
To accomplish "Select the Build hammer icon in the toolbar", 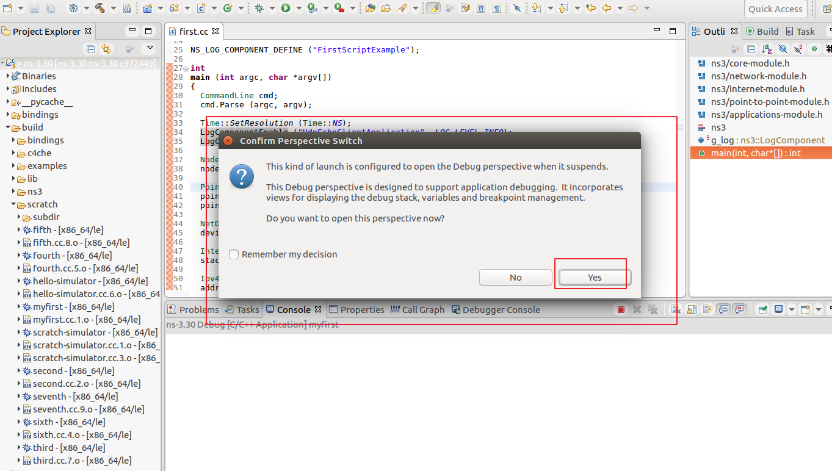I will coord(99,9).
